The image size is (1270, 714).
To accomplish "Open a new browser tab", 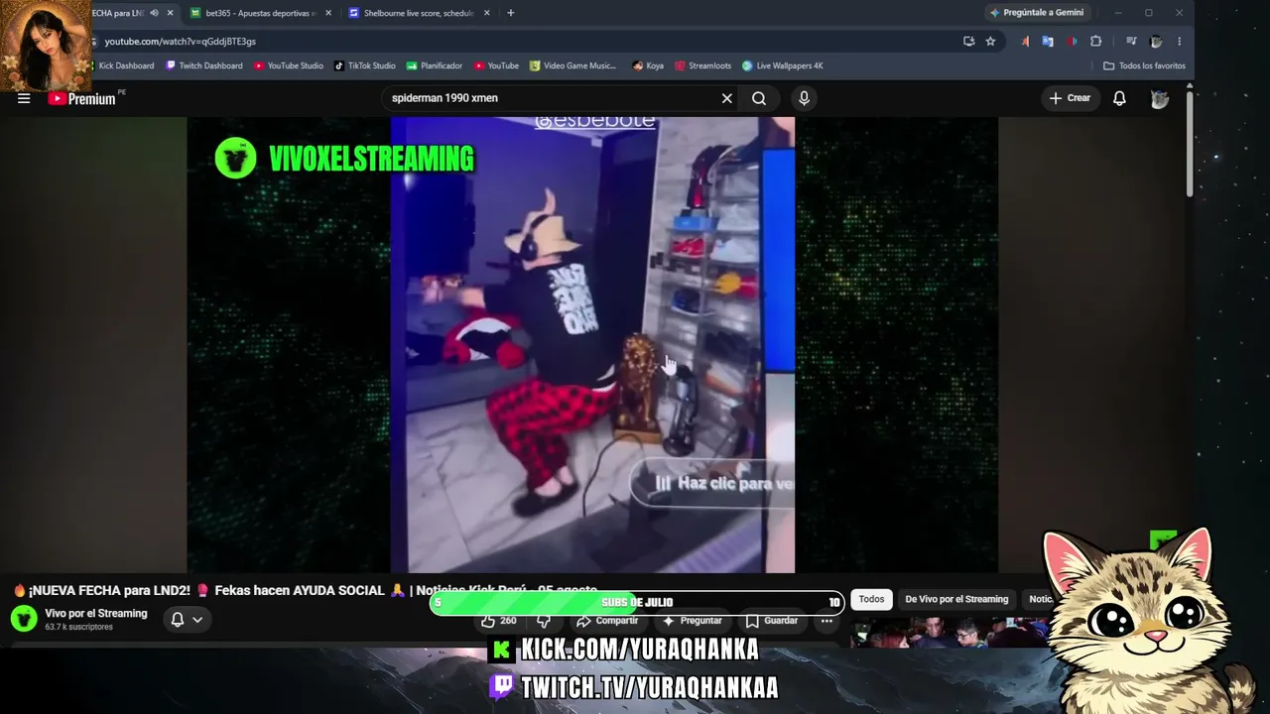I will [x=511, y=13].
